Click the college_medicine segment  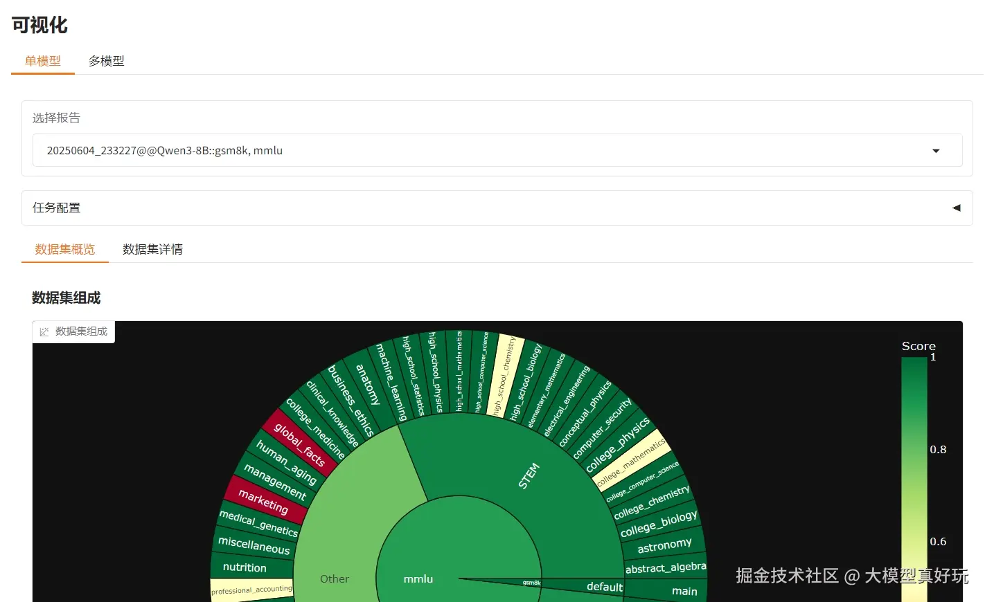(315, 428)
